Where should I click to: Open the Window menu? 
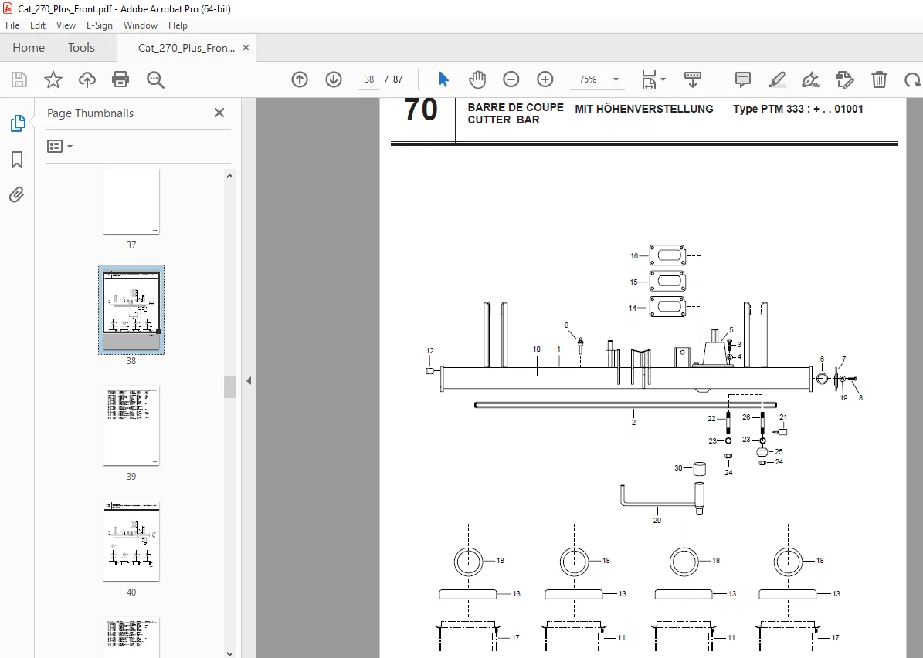click(140, 25)
